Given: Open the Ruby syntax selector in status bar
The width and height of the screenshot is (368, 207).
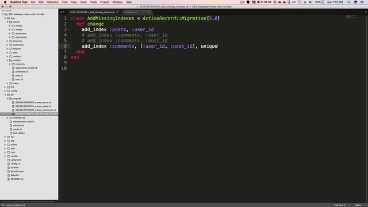Looking at the screenshot, I should (x=358, y=205).
